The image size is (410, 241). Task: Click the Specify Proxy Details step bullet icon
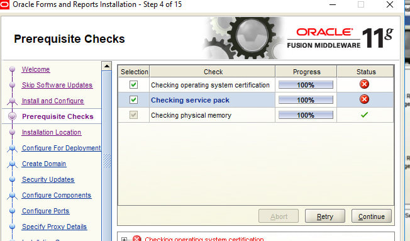(x=12, y=227)
